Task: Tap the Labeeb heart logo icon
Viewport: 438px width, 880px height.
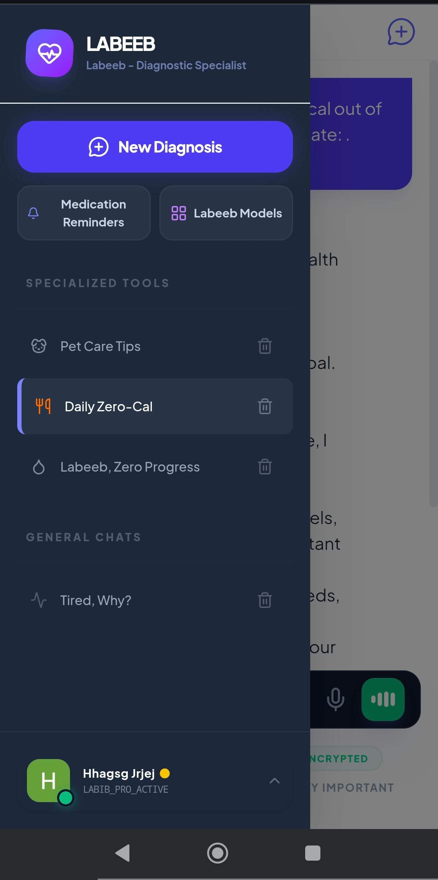Action: (50, 53)
